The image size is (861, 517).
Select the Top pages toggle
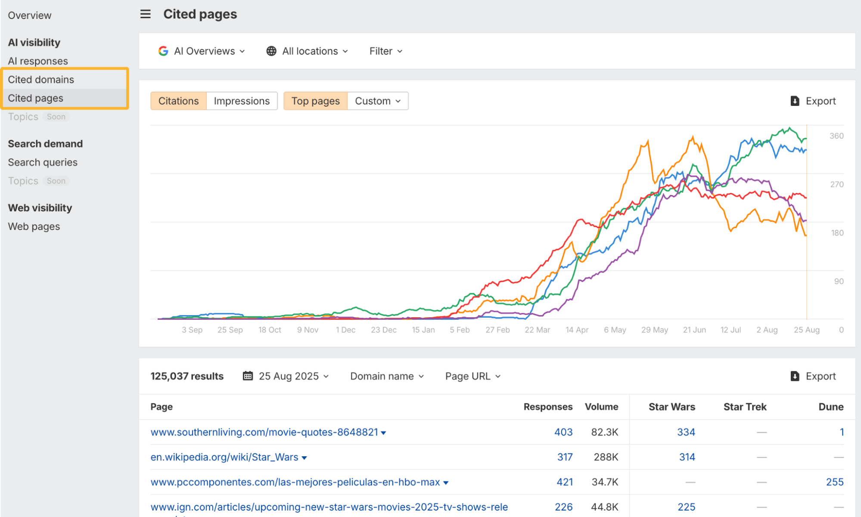[315, 101]
